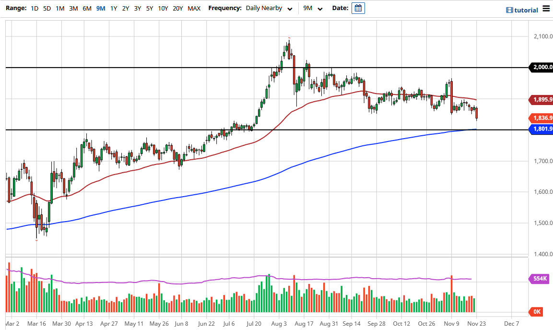Screen dimensions: 553x330
Task: Choose the 6M range
Action: 87,8
